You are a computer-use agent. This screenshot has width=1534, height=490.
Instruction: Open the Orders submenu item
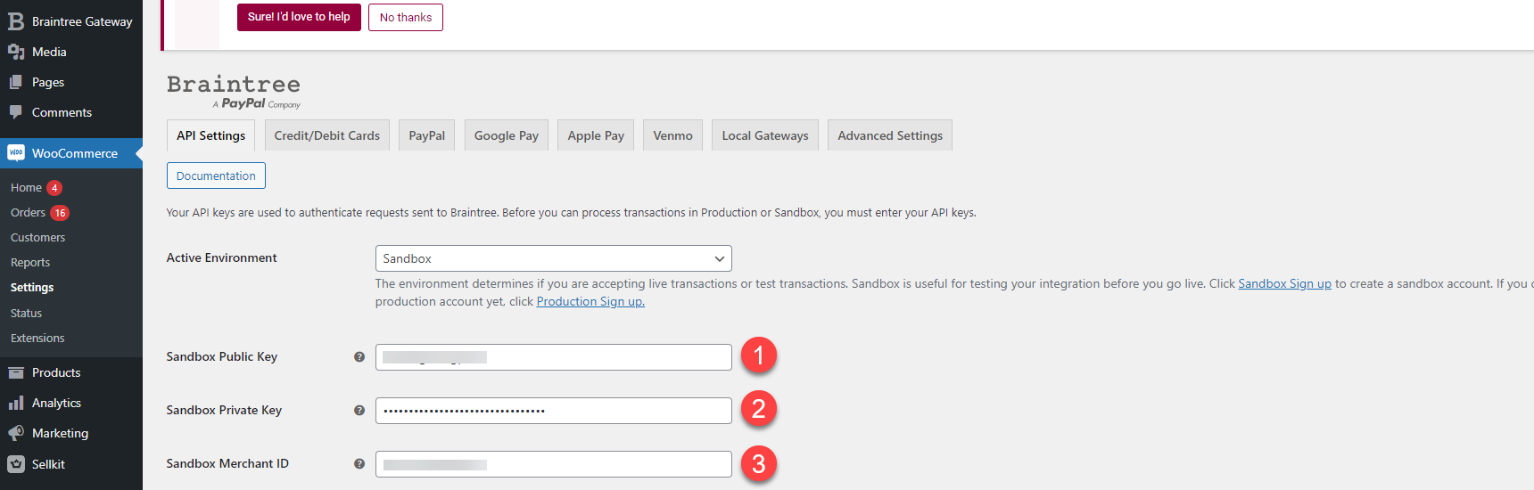[28, 213]
